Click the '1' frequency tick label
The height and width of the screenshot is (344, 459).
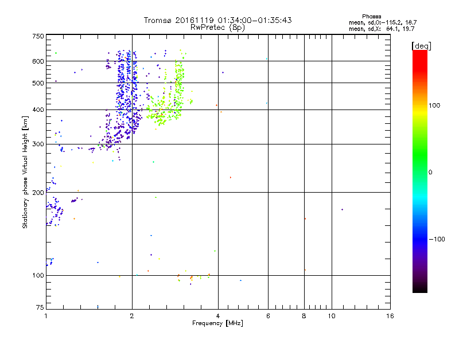46,316
